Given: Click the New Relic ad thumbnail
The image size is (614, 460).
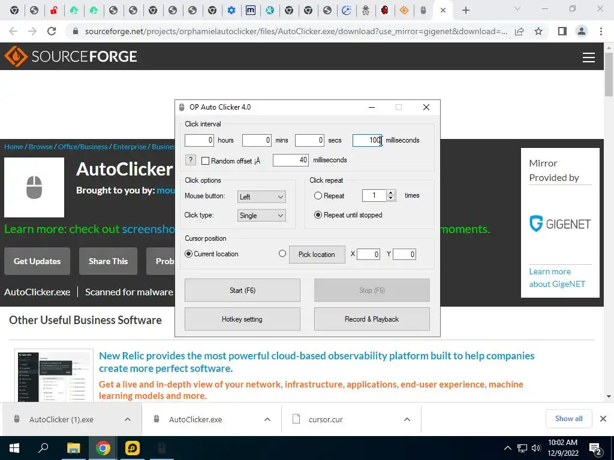Looking at the screenshot, I should click(x=54, y=376).
